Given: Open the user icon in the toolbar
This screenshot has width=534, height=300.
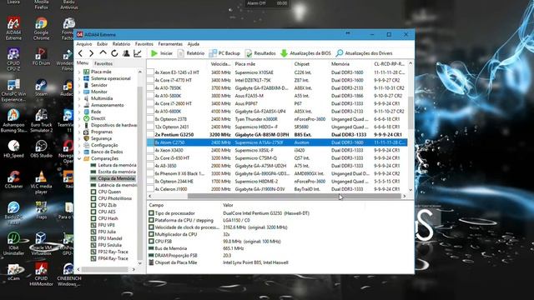Looking at the screenshot, I should pyautogui.click(x=126, y=53).
